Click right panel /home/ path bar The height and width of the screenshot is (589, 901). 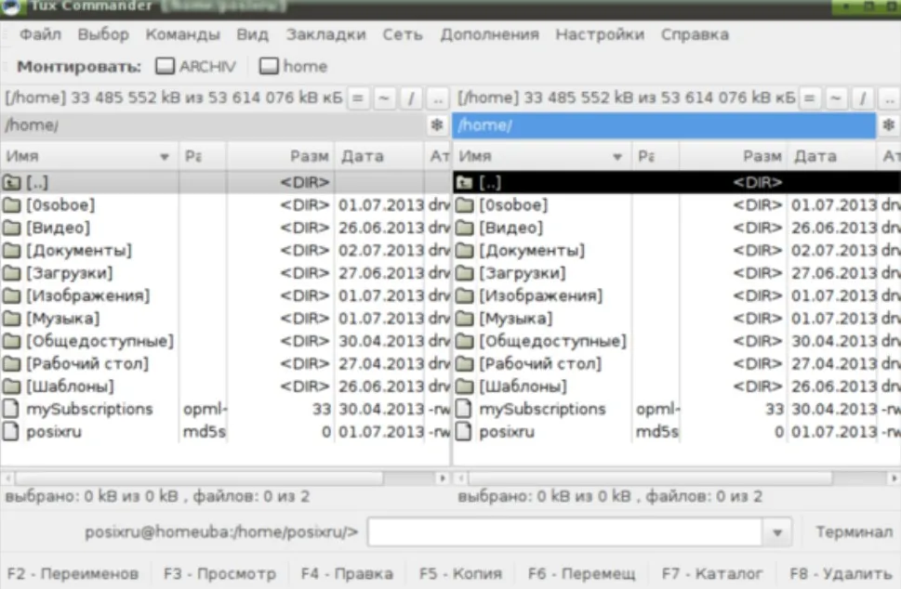coord(664,125)
